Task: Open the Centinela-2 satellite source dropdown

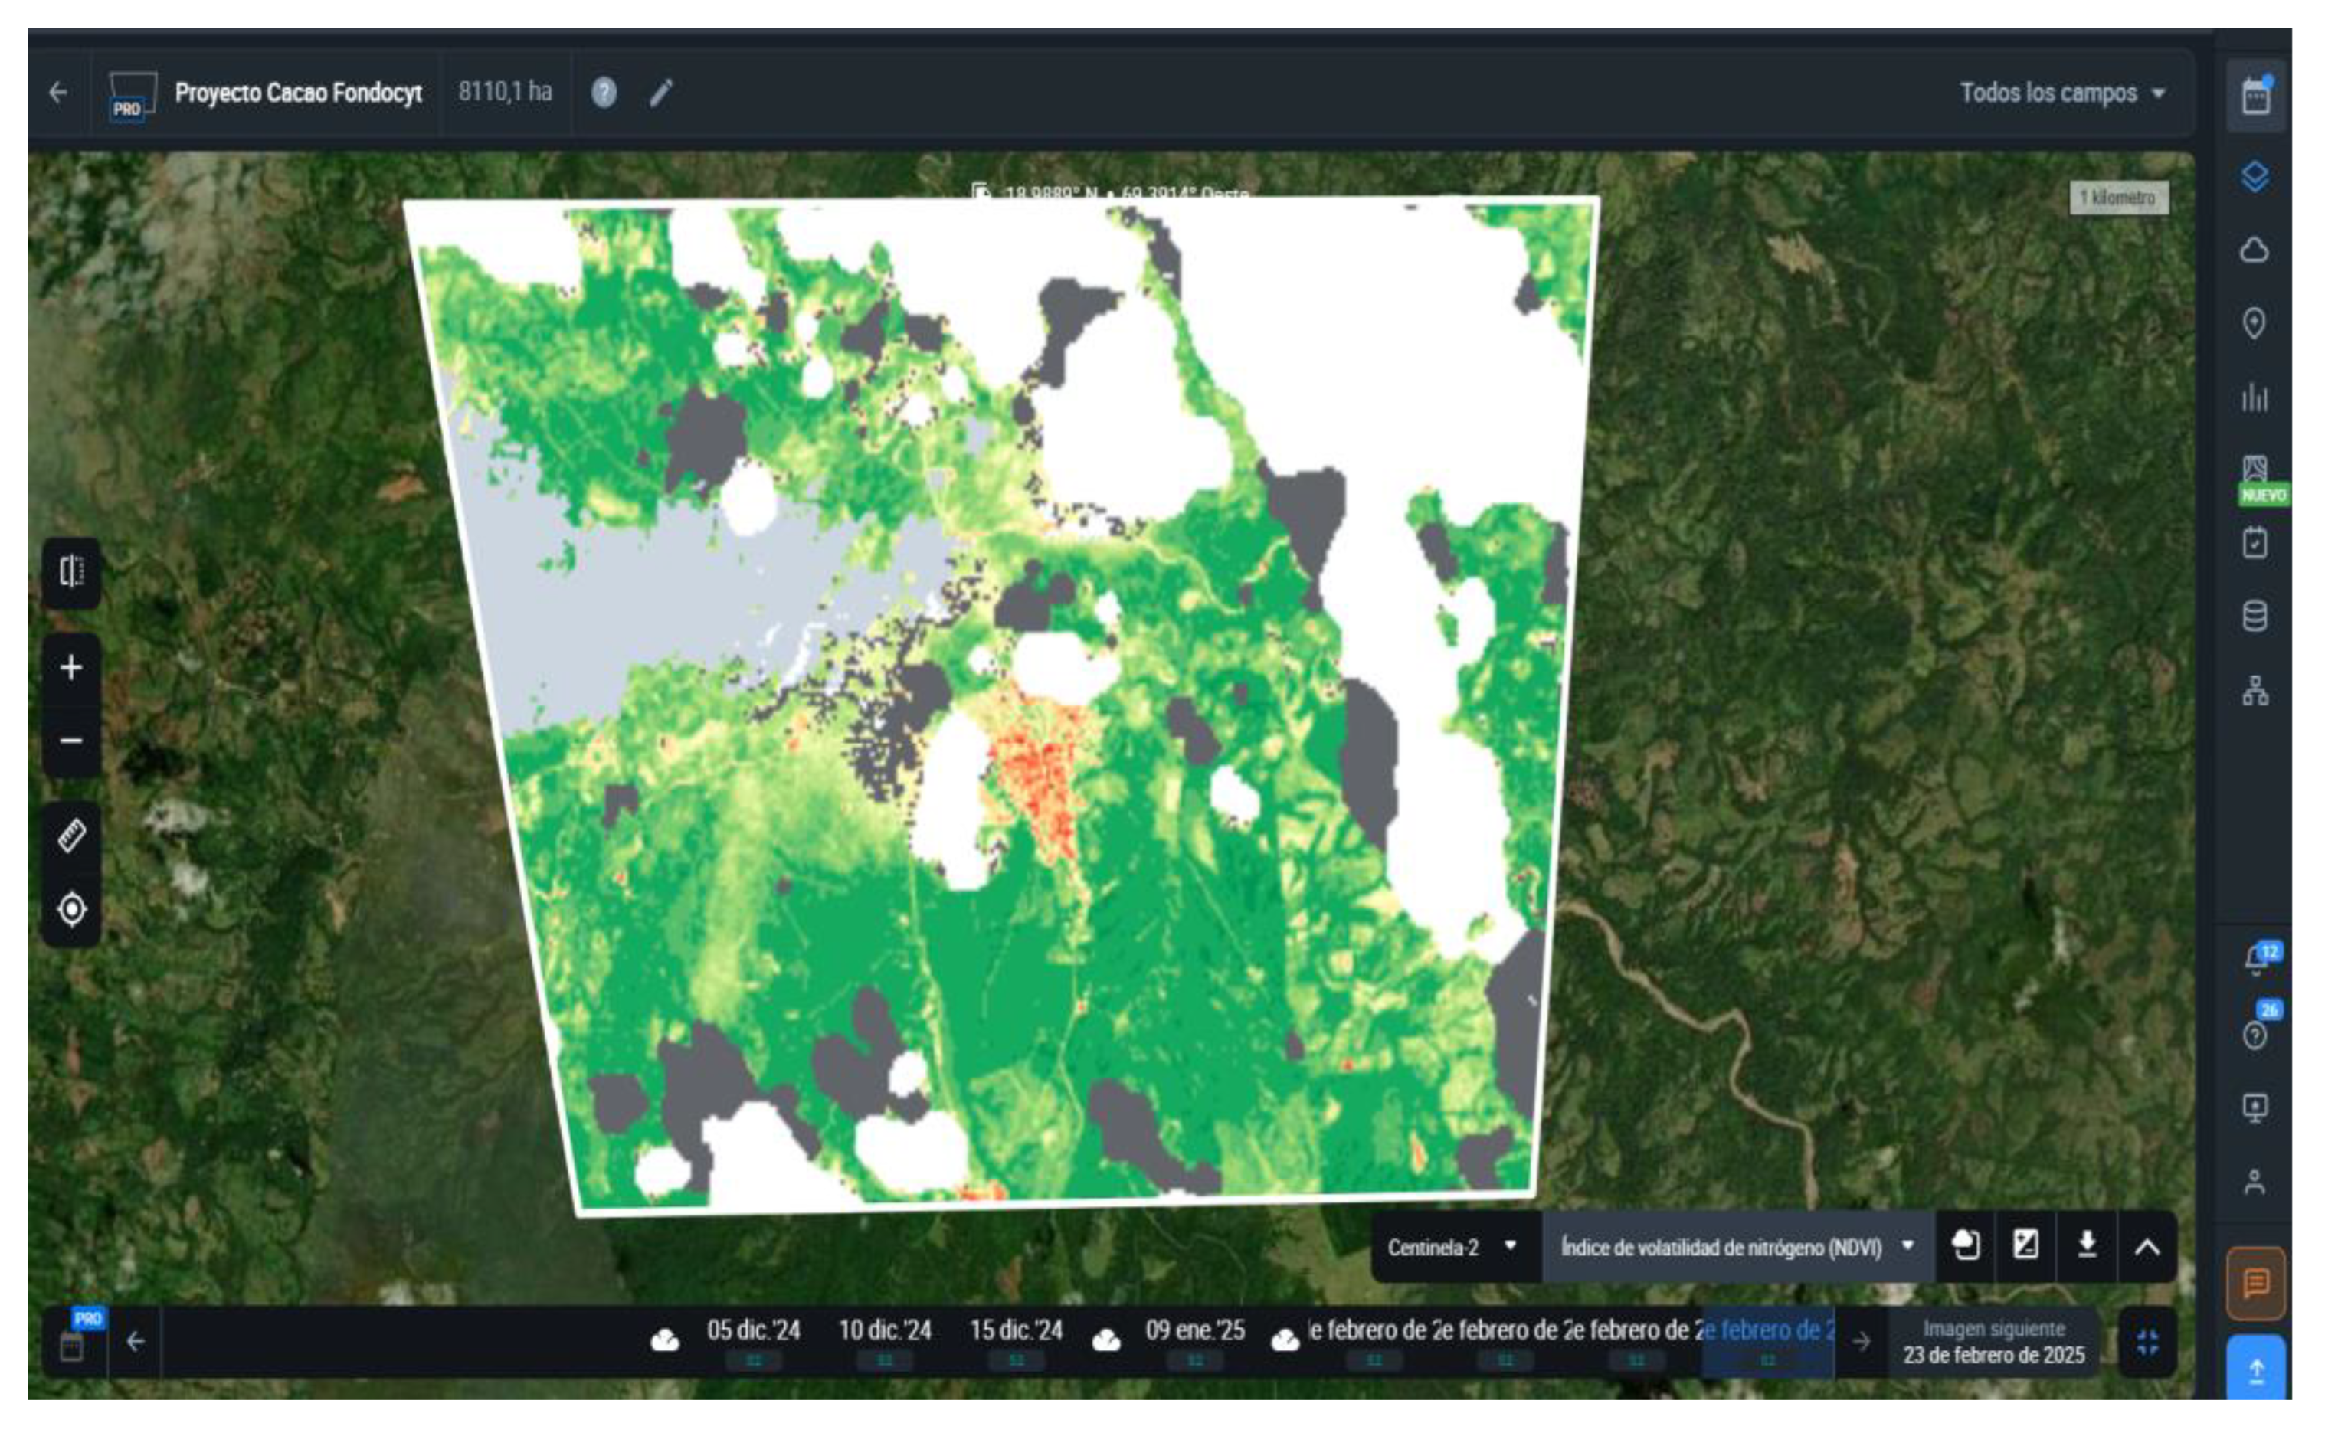Action: click(1451, 1247)
